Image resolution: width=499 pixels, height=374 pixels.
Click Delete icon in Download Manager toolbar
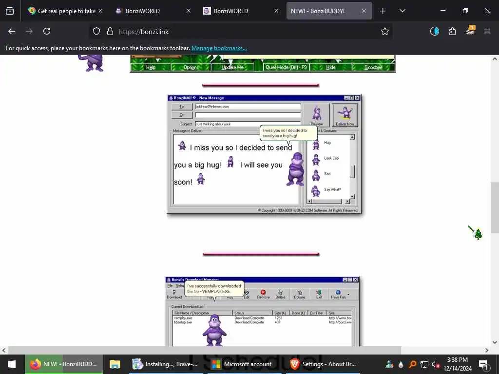point(280,294)
